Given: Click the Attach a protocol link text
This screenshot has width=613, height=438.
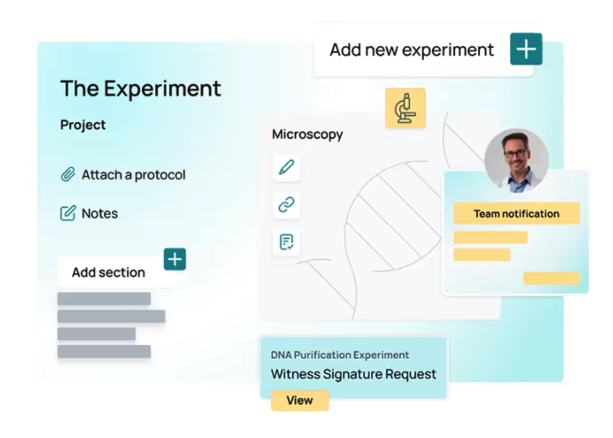Looking at the screenshot, I should [133, 175].
